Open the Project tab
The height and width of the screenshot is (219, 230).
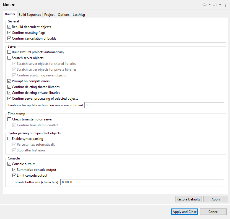click(x=49, y=15)
